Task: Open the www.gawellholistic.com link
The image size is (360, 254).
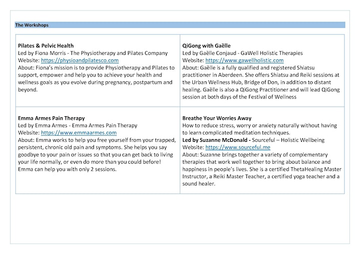Action: pos(244,60)
